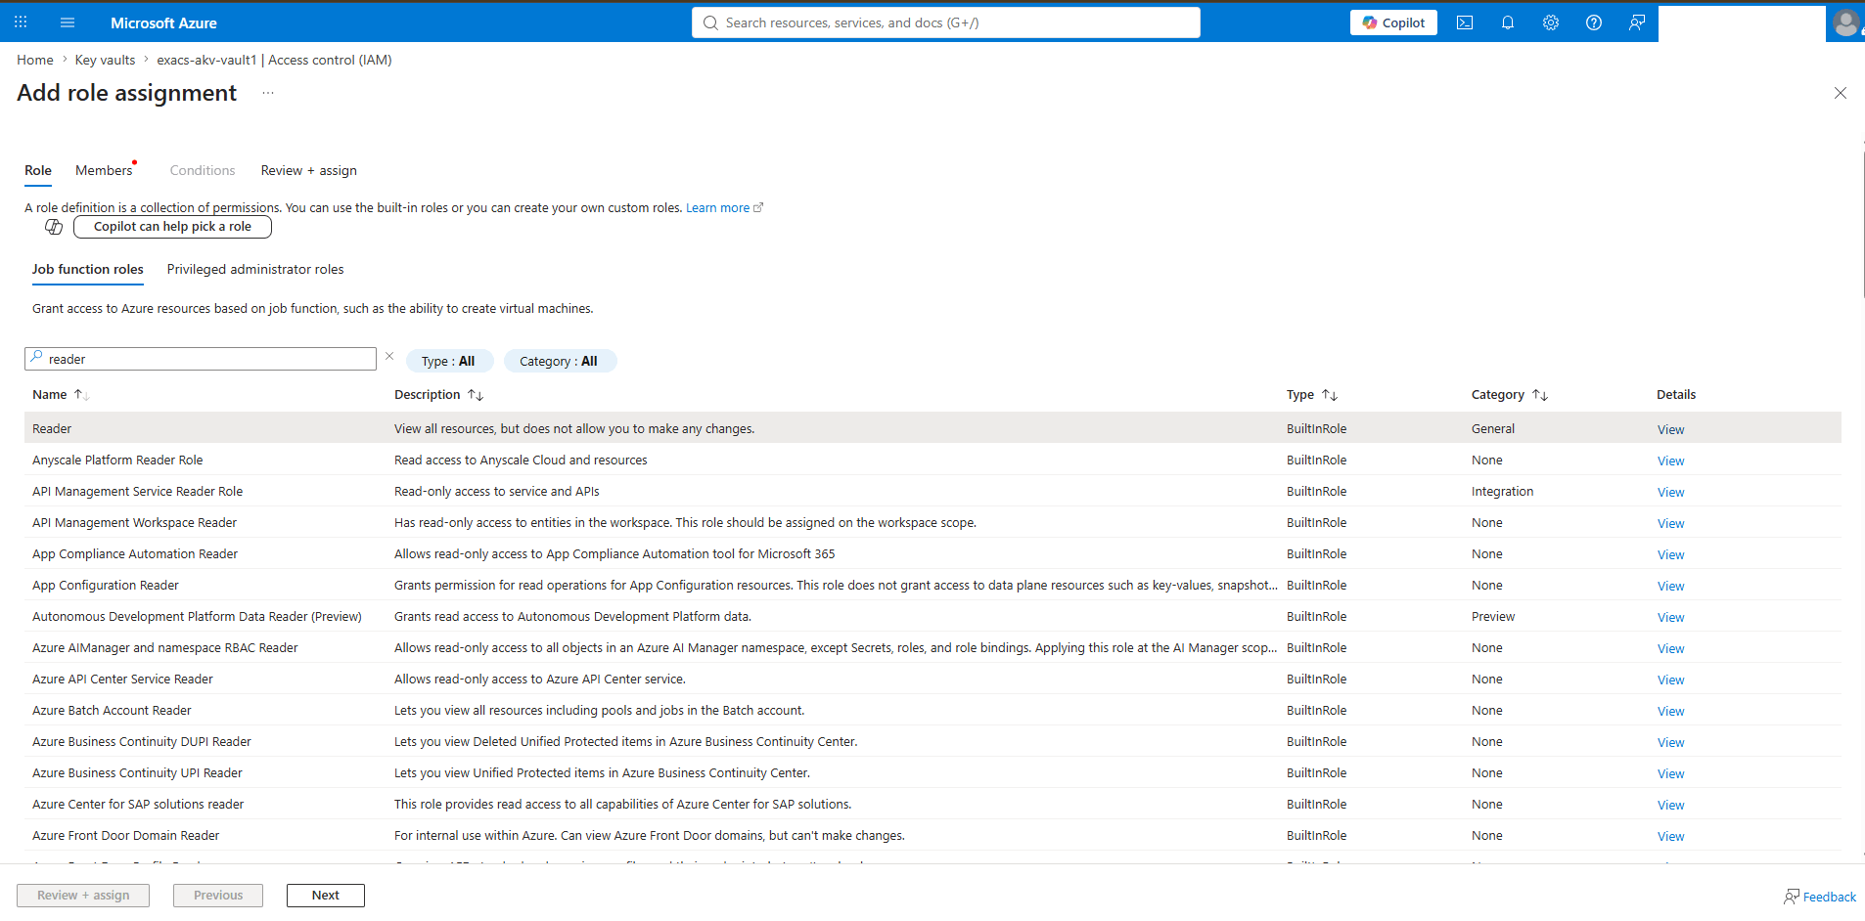Open the Azure app launcher grid

pos(21,22)
